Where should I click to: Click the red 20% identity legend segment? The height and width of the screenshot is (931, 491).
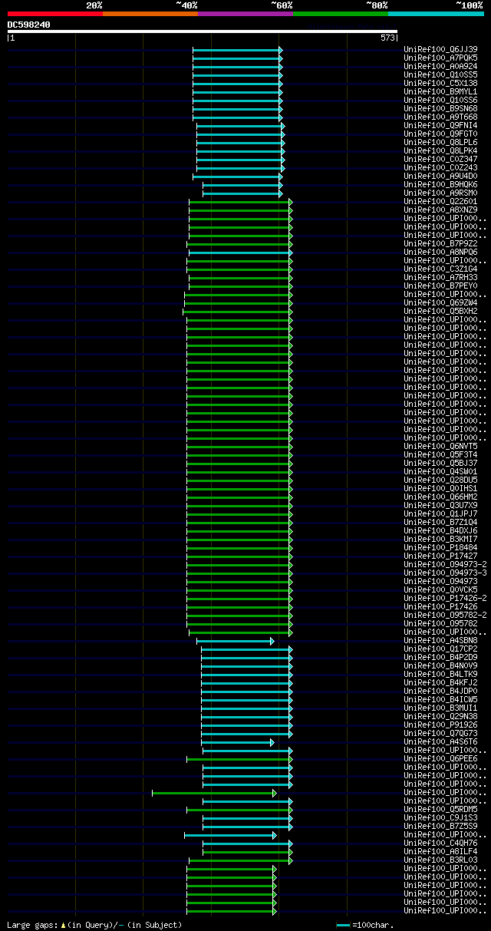(55, 14)
